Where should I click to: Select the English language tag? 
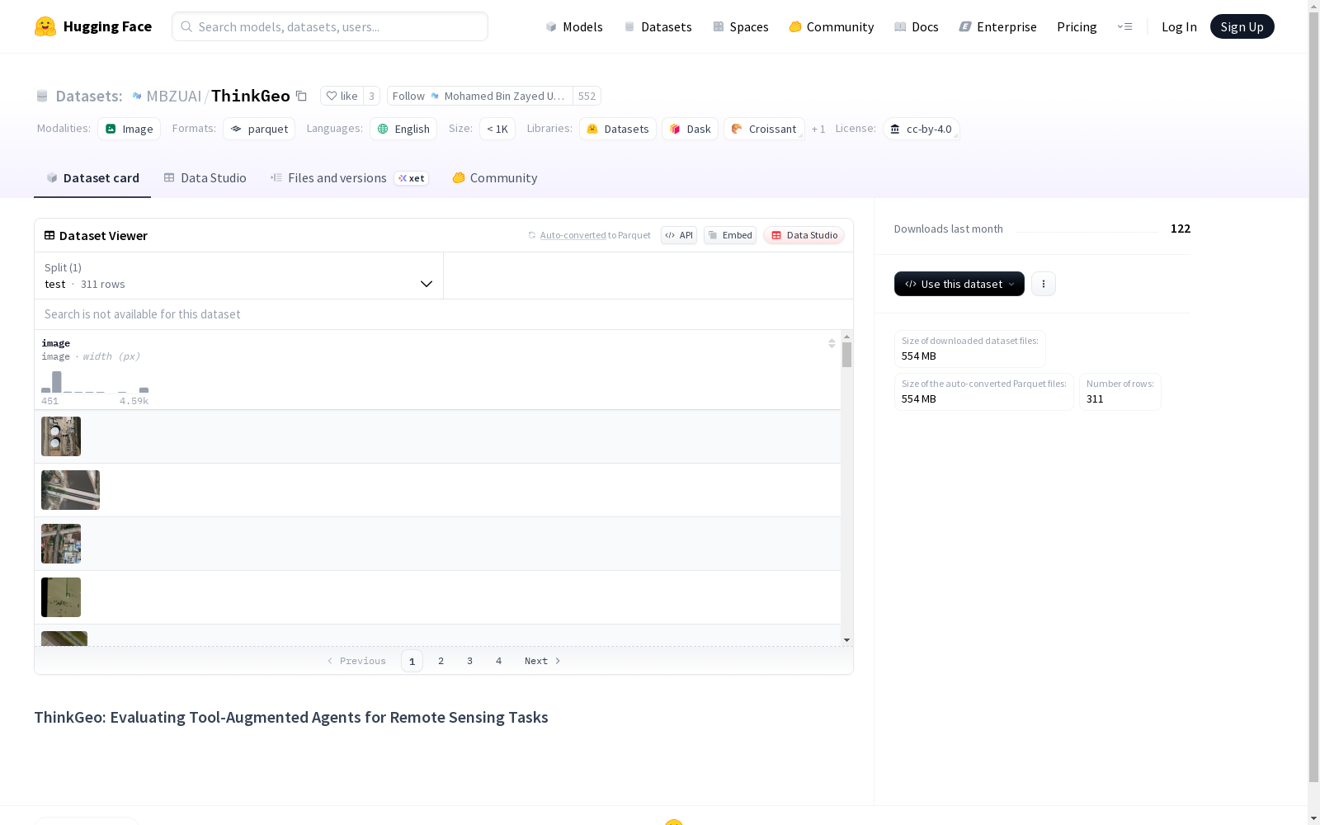pyautogui.click(x=403, y=129)
